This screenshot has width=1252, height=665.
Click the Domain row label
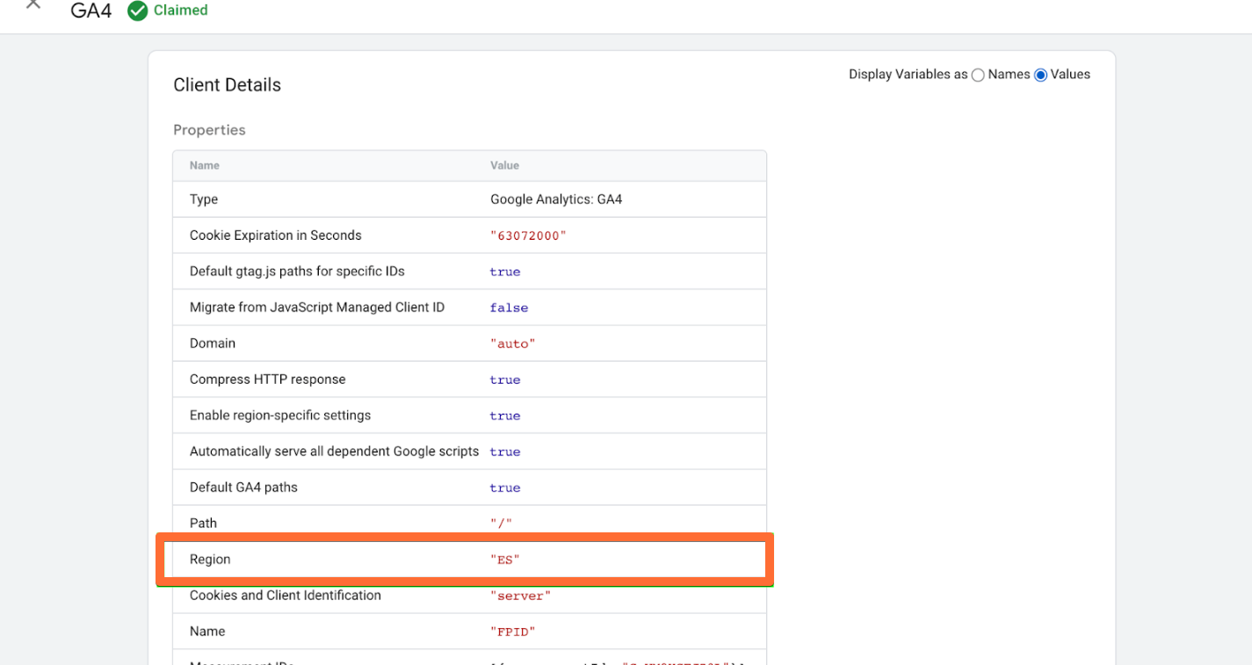(213, 343)
